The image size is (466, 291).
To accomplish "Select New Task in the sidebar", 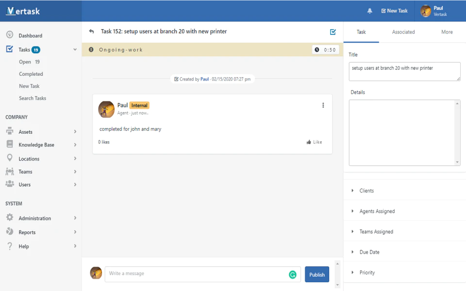I will (x=29, y=86).
